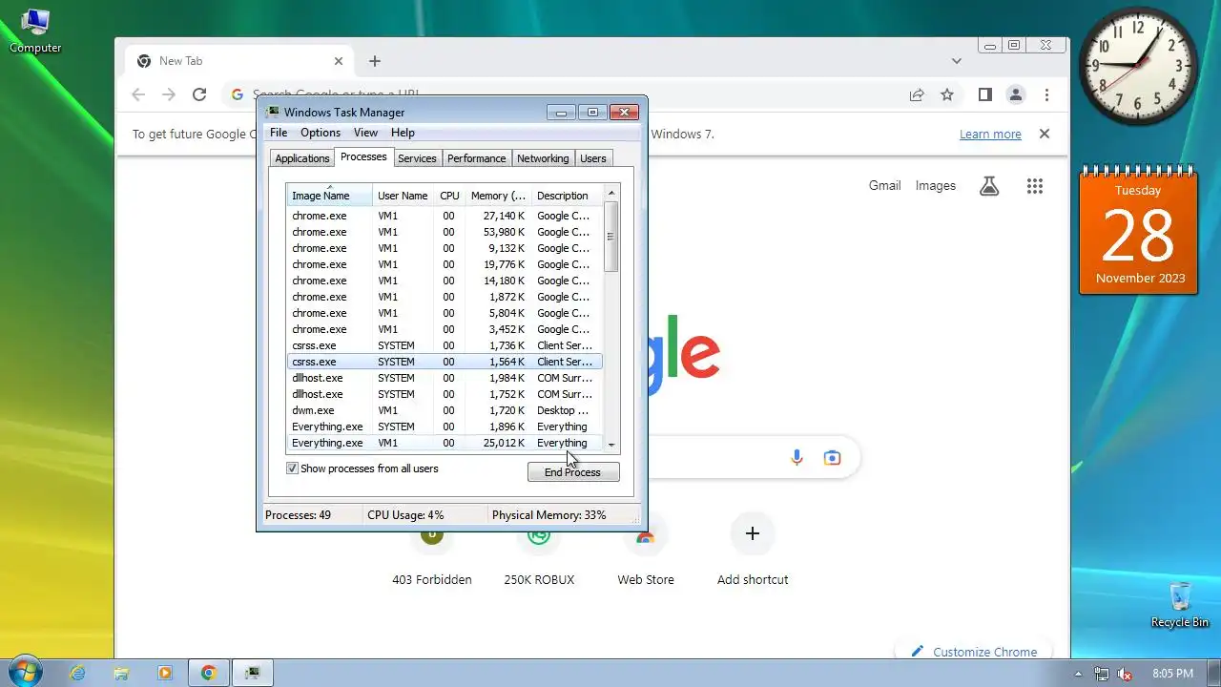This screenshot has width=1221, height=687.
Task: Select the dwm.exe process row
Action: coord(445,410)
